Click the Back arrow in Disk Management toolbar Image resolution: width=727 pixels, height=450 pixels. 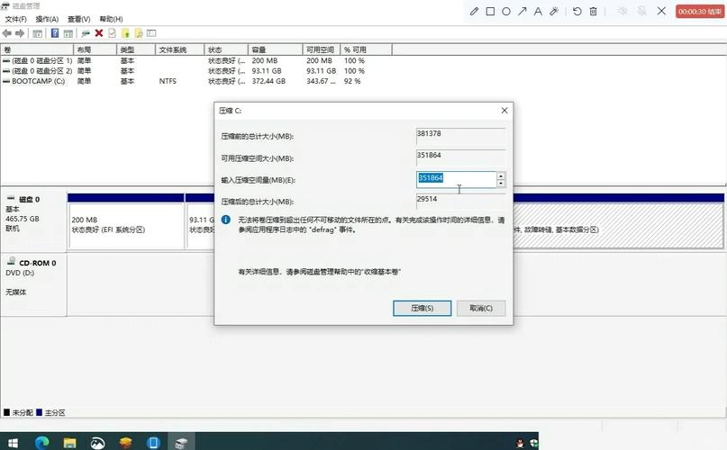(7, 33)
